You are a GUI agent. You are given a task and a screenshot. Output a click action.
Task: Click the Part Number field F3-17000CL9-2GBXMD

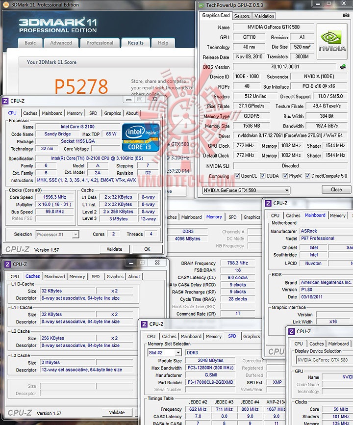click(x=210, y=382)
